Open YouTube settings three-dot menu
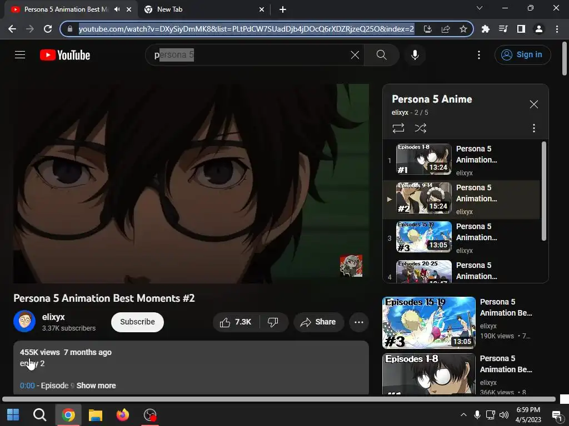Viewport: 569px width, 426px height. [x=479, y=55]
